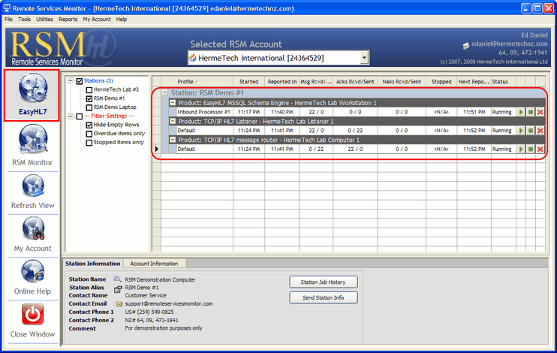Toggle the Stations (3) checkbox
Viewport: 557px width, 353px height.
80,81
